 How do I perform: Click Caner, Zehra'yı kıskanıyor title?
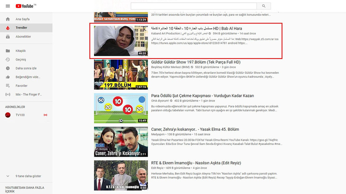coord(195,129)
